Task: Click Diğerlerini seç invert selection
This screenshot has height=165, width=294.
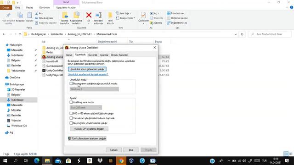Action: click(177, 23)
